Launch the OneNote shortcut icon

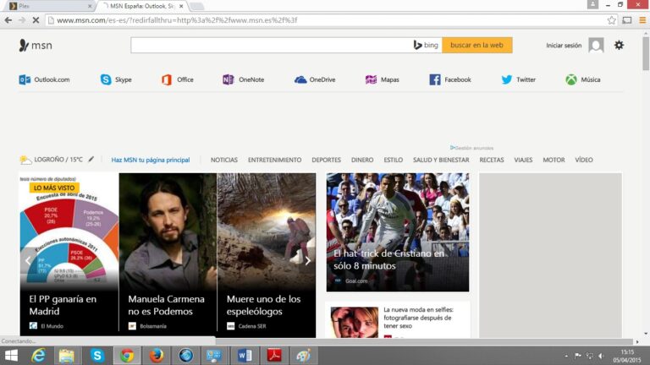click(228, 79)
